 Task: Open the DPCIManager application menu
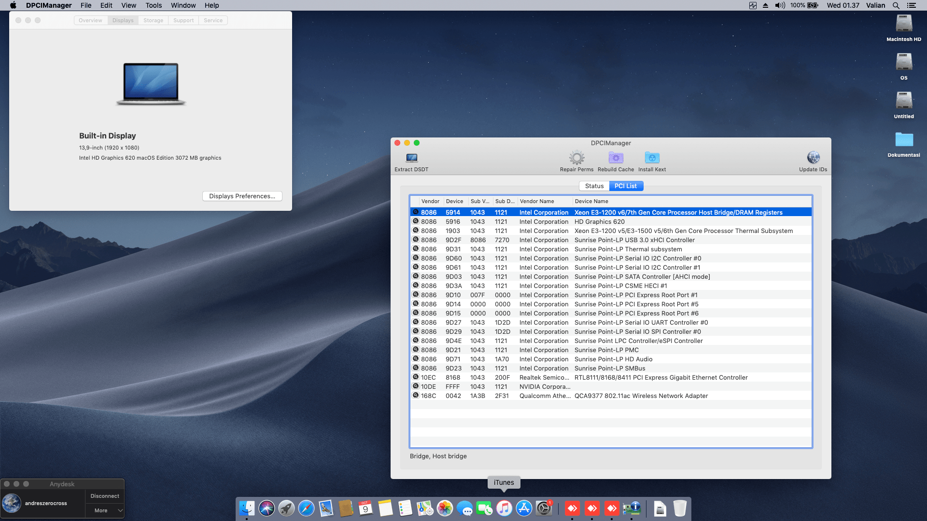coord(49,5)
